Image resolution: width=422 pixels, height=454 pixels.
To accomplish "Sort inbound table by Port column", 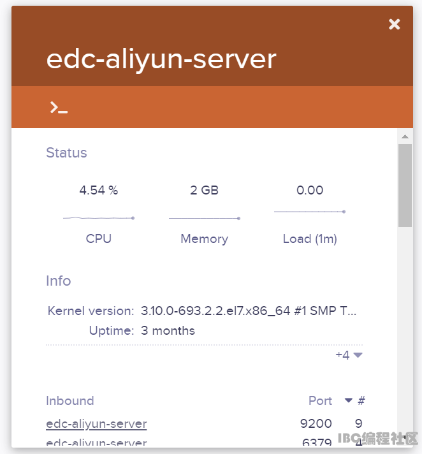I will pos(320,400).
